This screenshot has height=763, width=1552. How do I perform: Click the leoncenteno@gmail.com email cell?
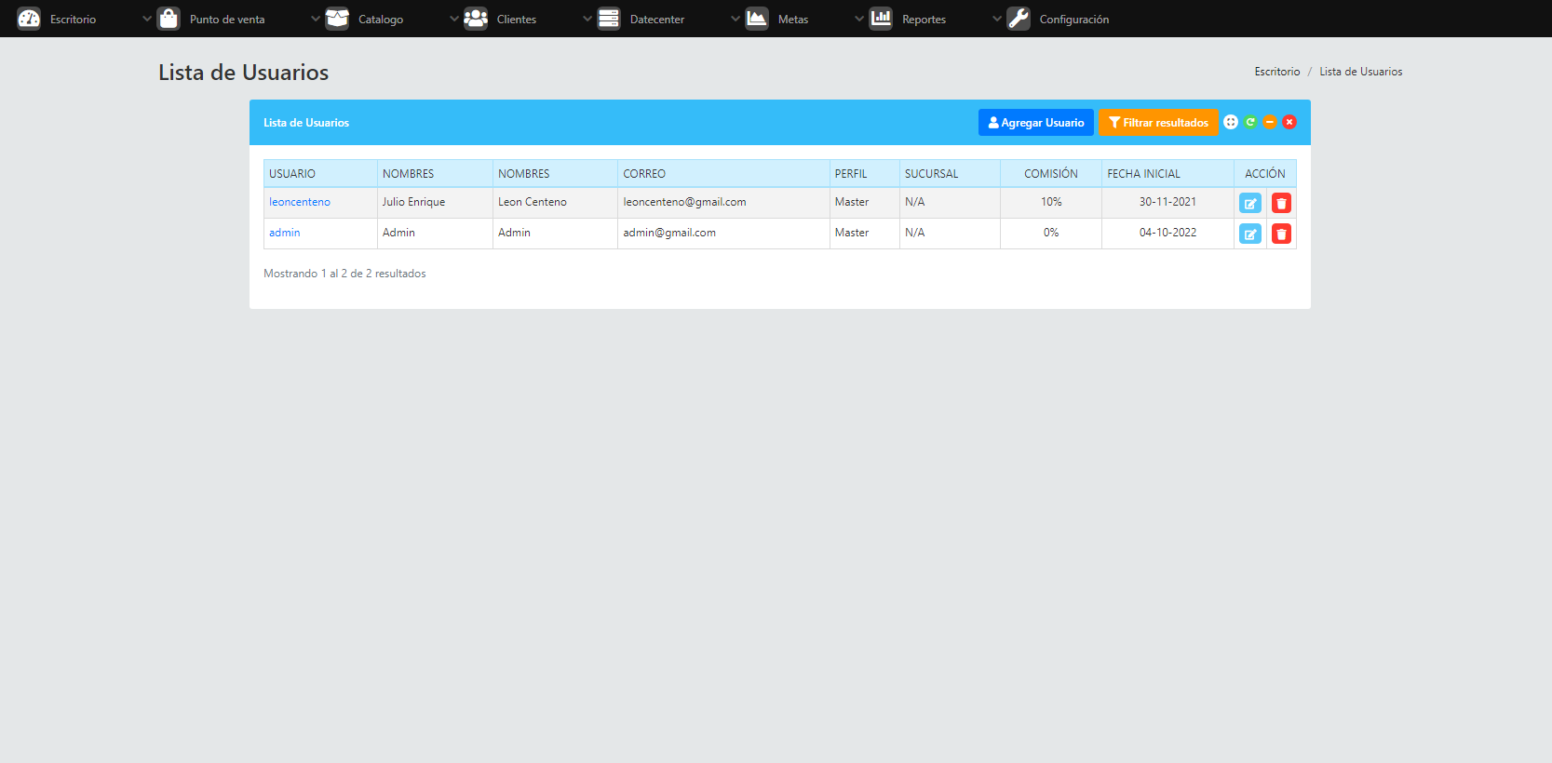click(x=723, y=203)
